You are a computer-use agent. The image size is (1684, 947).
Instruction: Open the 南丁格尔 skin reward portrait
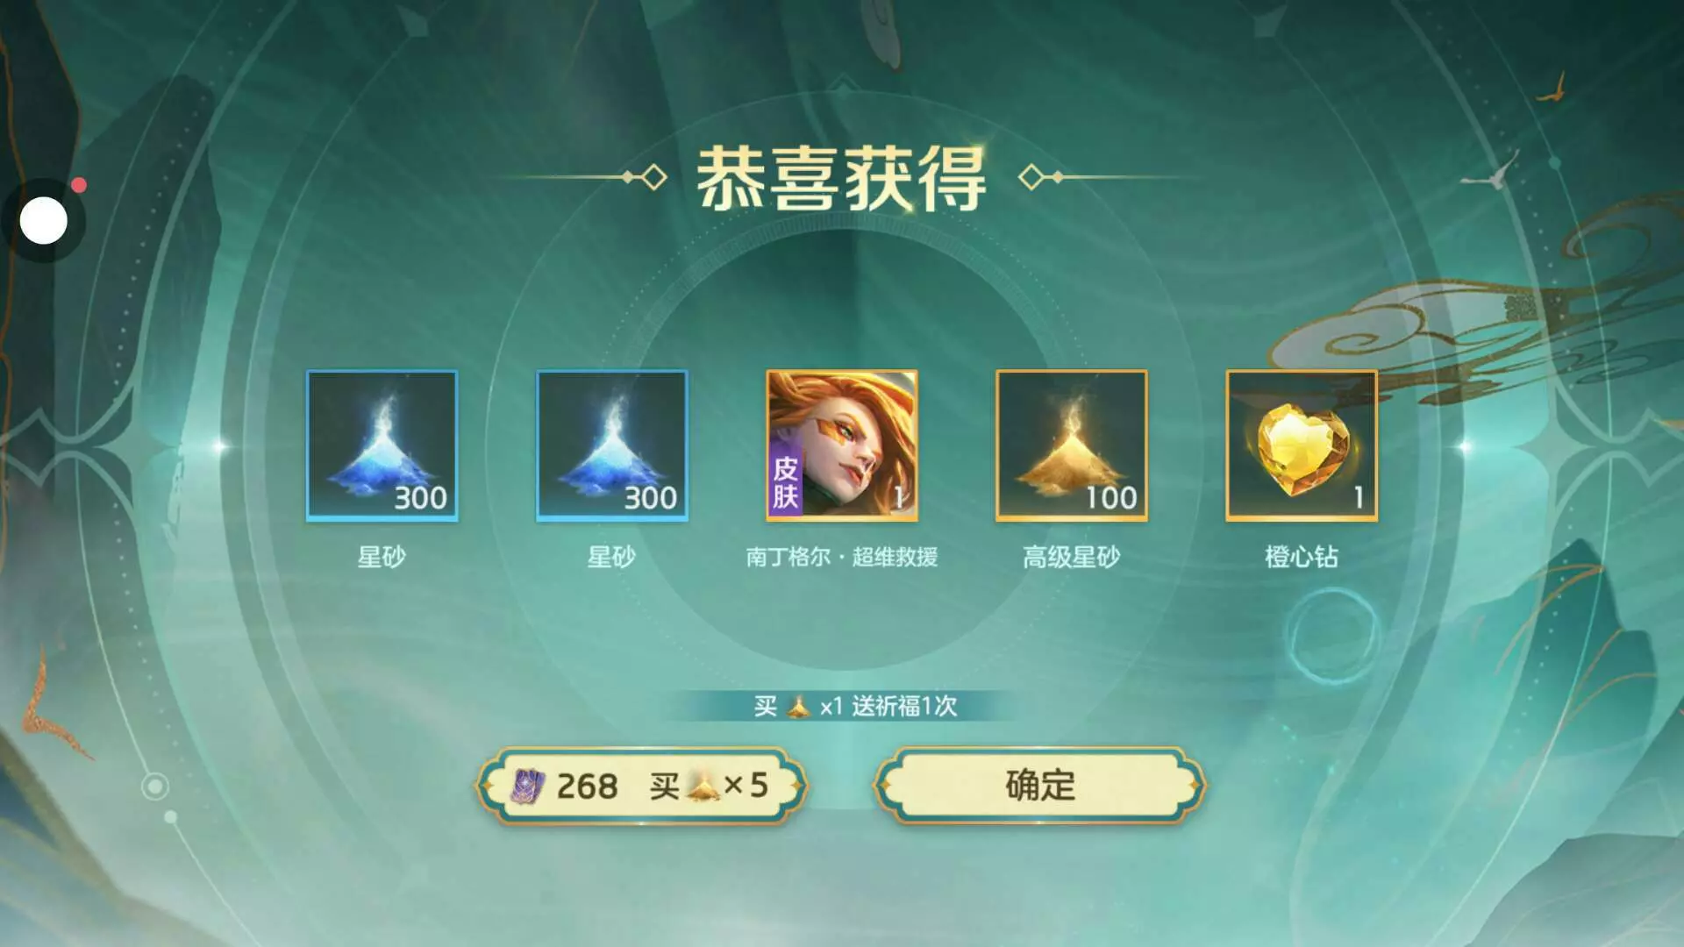tap(842, 445)
